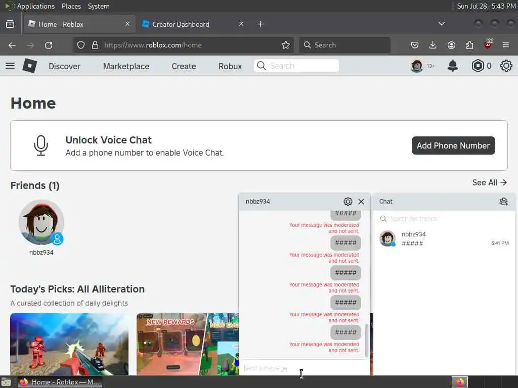Click the Roblox navbar search box
The height and width of the screenshot is (388, 518).
coord(296,66)
